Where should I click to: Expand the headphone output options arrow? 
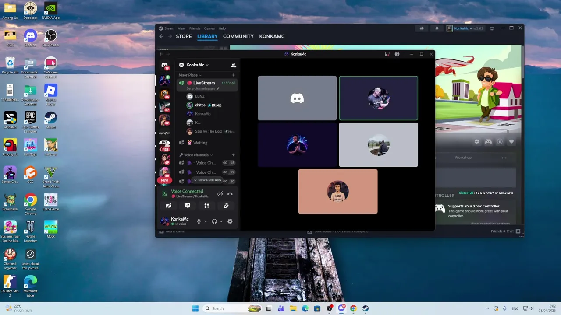pyautogui.click(x=221, y=221)
